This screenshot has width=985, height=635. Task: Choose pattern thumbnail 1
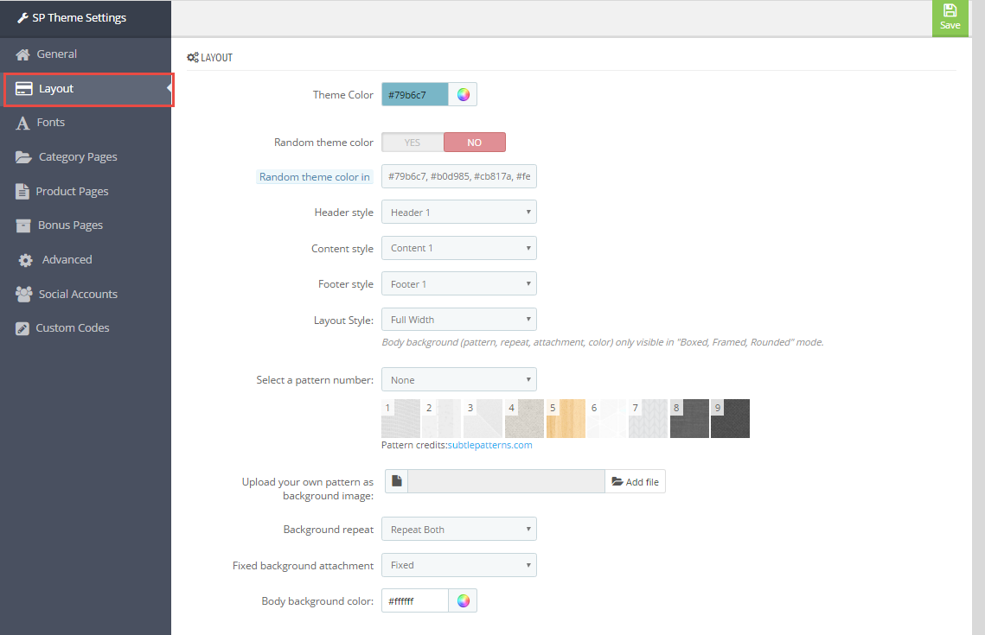point(400,418)
